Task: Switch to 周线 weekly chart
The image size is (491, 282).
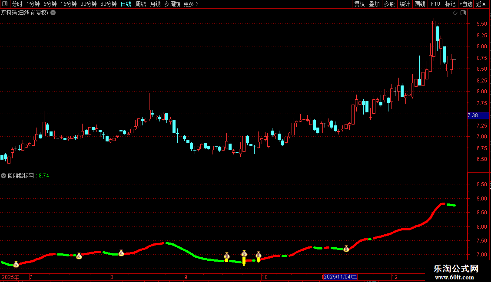Action: coord(141,4)
